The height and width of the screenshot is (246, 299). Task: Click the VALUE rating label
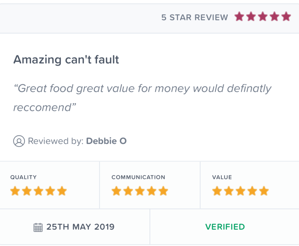222,177
